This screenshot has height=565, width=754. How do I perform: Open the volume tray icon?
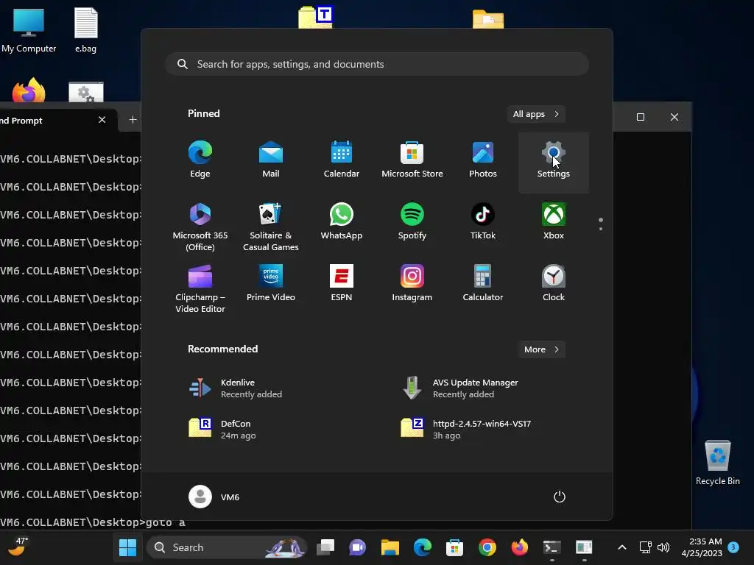pyautogui.click(x=663, y=547)
